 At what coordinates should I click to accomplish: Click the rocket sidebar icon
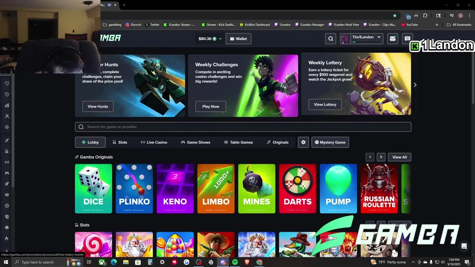[x=7, y=184]
